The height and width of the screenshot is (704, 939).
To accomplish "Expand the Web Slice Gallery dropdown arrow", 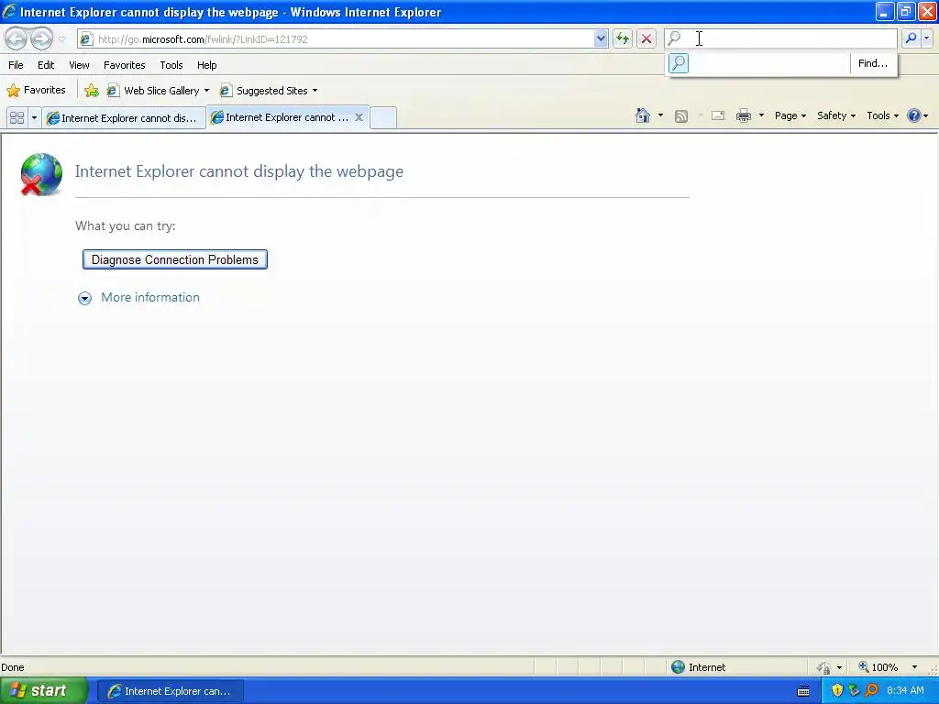I will pyautogui.click(x=206, y=91).
